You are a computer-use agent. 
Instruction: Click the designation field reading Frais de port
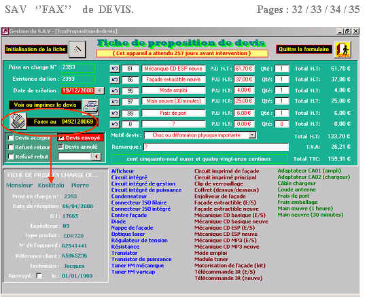[173, 113]
